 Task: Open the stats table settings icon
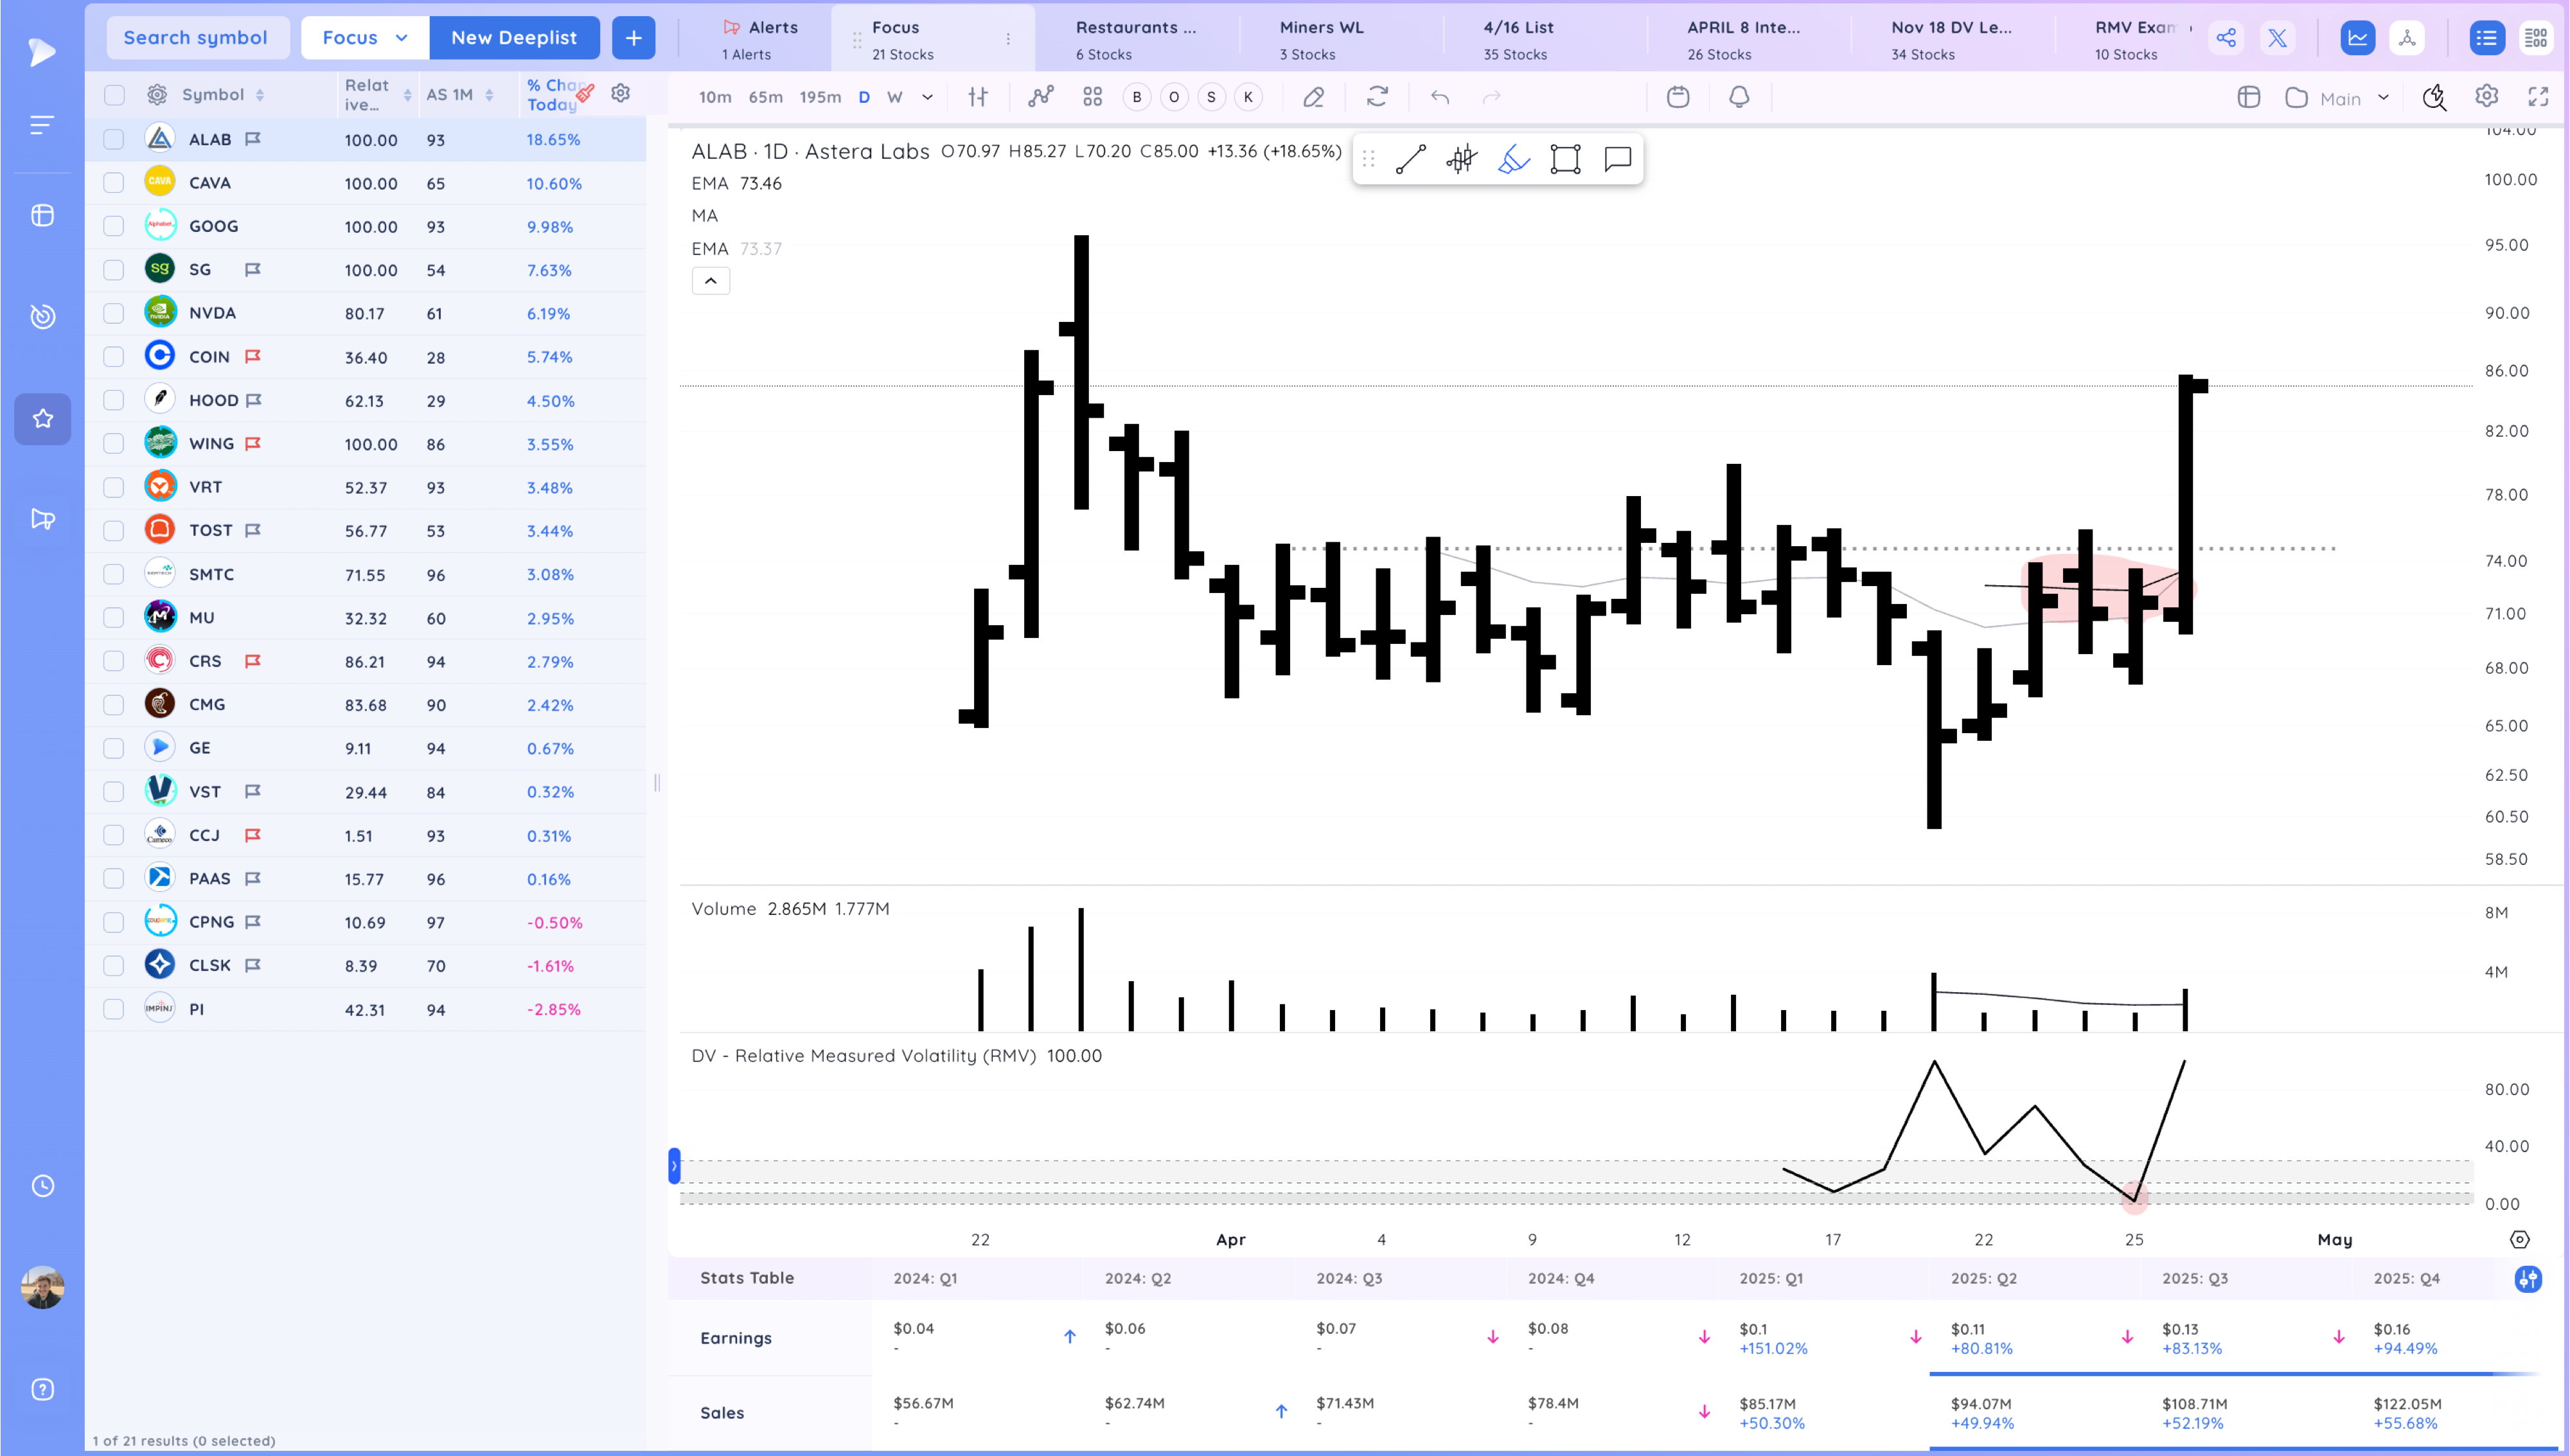(2528, 1279)
